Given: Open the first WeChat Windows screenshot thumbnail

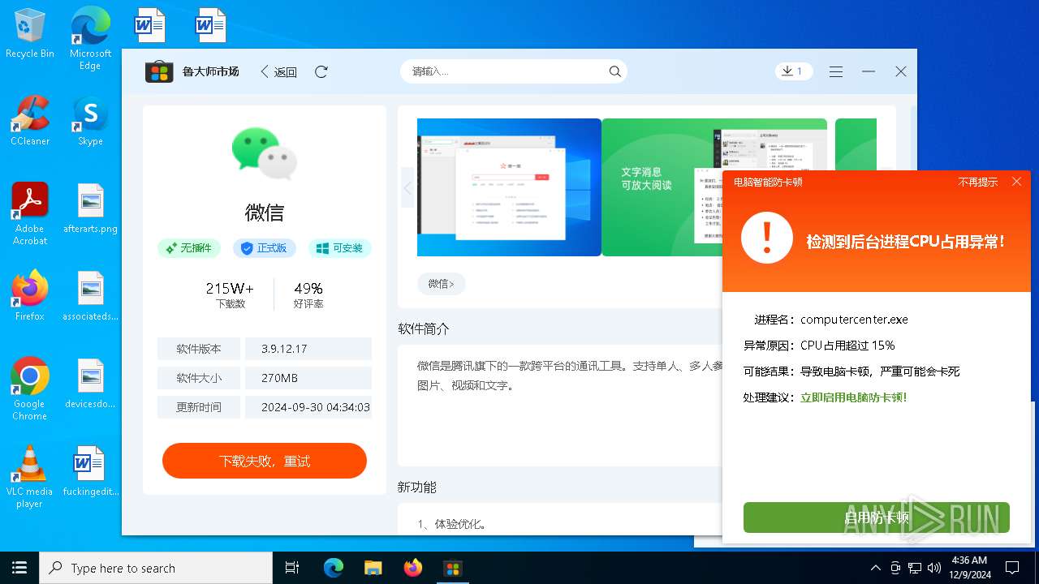Looking at the screenshot, I should click(x=509, y=187).
